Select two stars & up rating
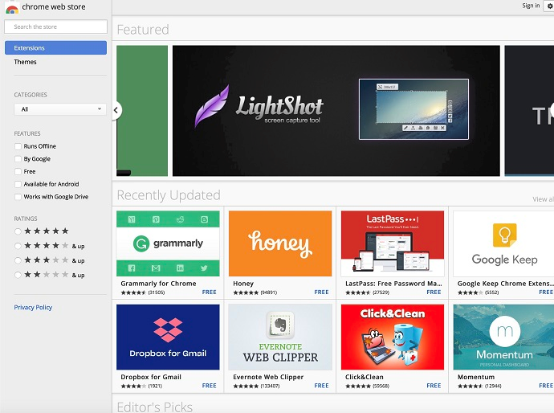Screen dimensions: 554x413 pyautogui.click(x=18, y=275)
